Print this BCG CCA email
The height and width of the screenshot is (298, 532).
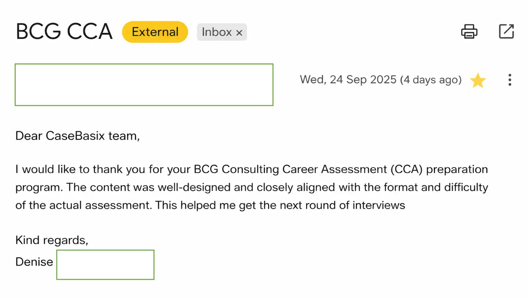coord(469,32)
